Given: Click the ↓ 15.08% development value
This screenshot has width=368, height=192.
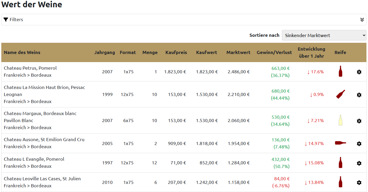Looking at the screenshot, I should [x=314, y=163].
